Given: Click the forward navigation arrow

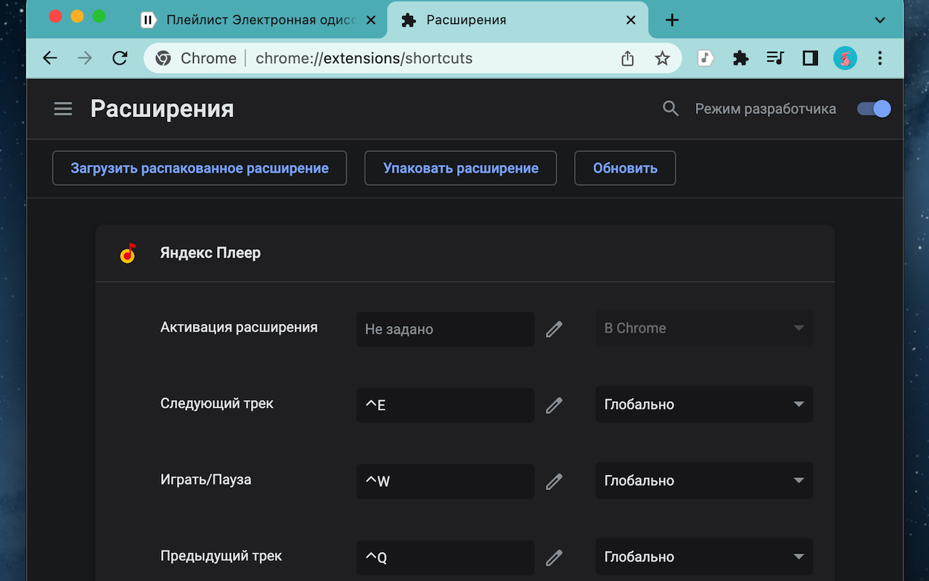Looking at the screenshot, I should [x=85, y=59].
